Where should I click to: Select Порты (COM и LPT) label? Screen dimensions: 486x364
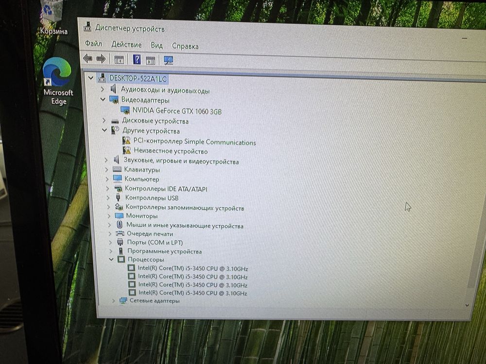click(155, 242)
